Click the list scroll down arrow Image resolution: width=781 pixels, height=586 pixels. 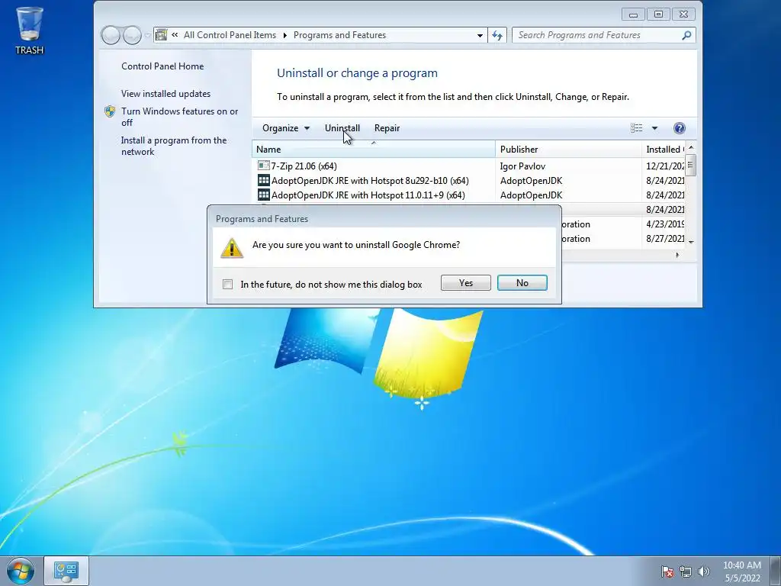691,242
